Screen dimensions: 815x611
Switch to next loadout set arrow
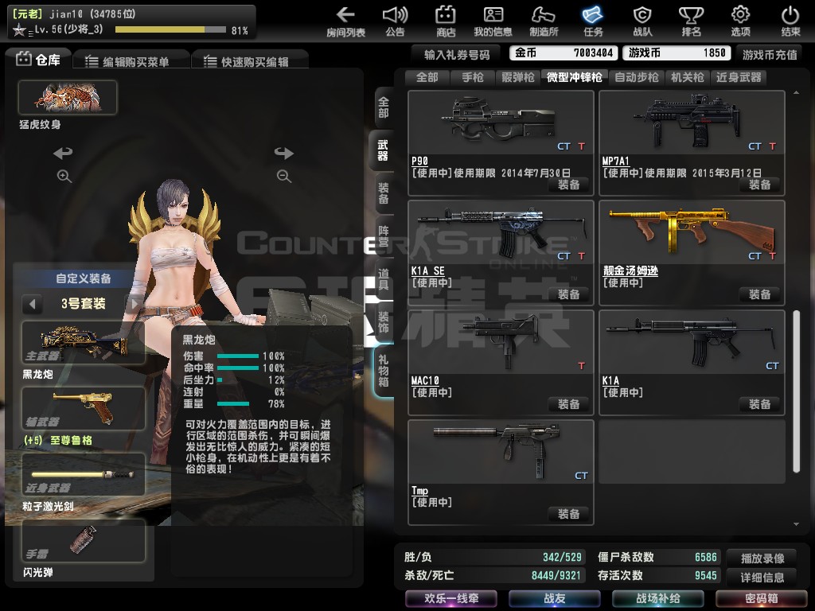tap(134, 304)
